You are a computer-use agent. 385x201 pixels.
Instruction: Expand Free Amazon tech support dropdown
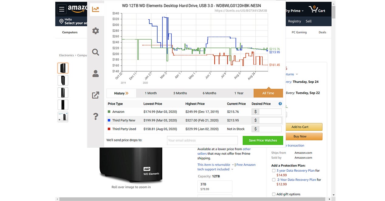point(232,170)
